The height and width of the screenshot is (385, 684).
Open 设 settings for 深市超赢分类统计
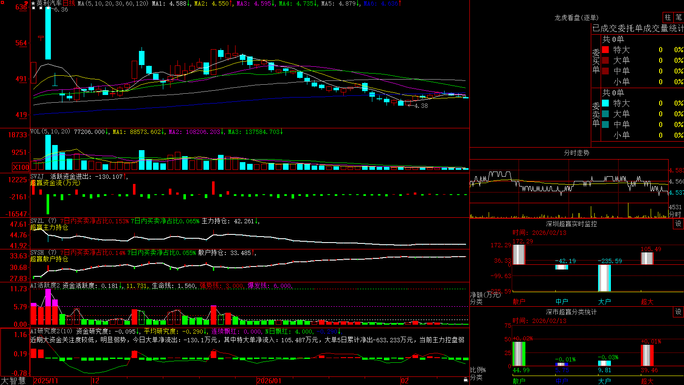coord(678,312)
